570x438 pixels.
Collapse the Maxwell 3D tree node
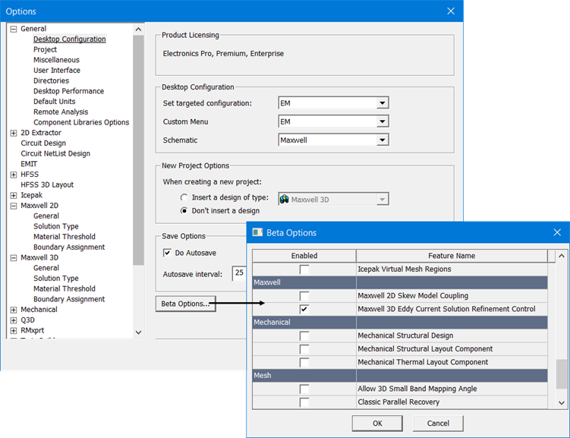14,258
